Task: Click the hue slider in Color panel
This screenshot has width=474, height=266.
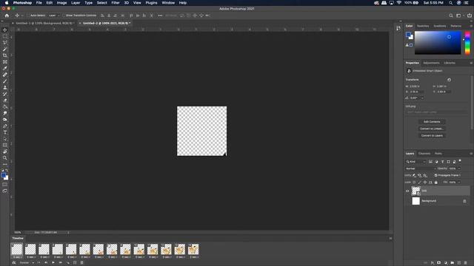Action: (x=467, y=43)
